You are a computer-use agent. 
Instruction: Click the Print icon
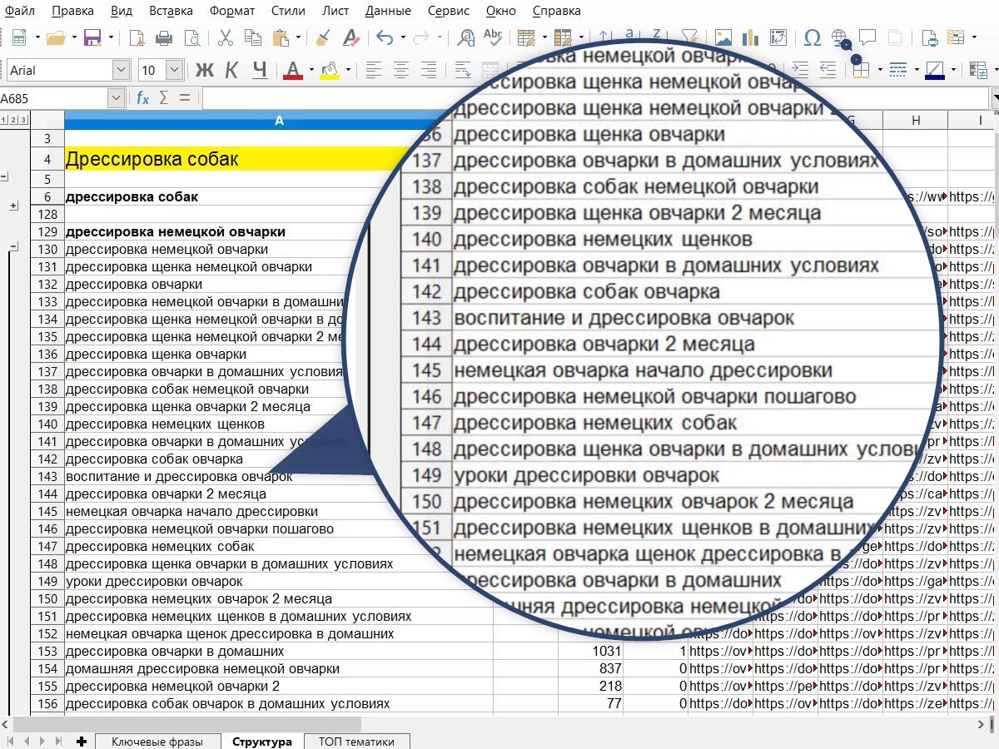point(164,37)
